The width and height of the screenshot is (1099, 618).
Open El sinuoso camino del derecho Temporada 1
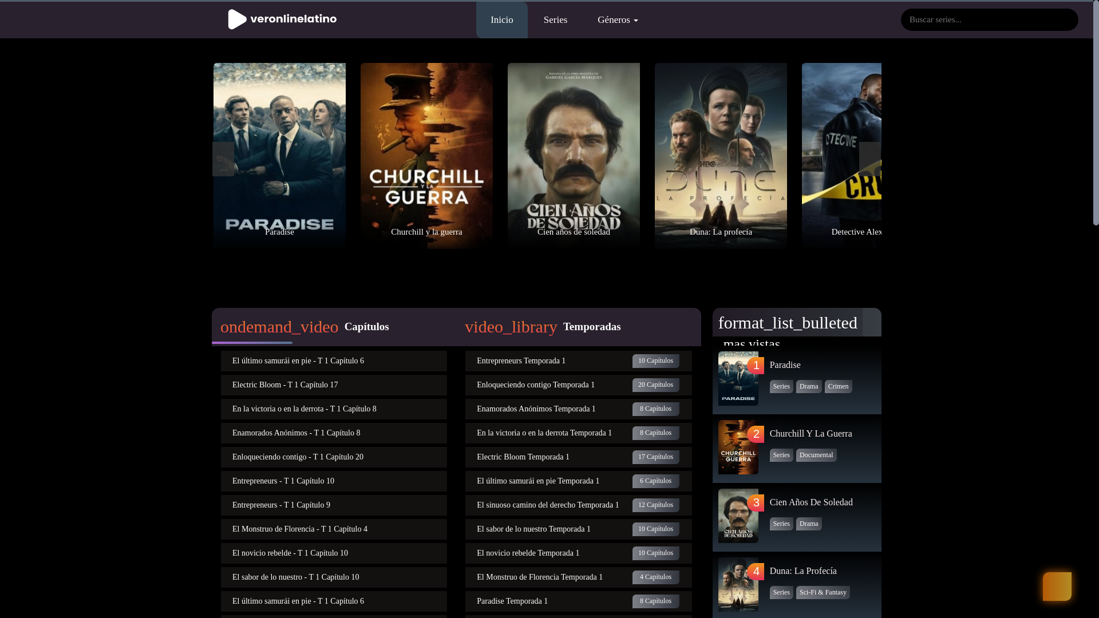578,505
